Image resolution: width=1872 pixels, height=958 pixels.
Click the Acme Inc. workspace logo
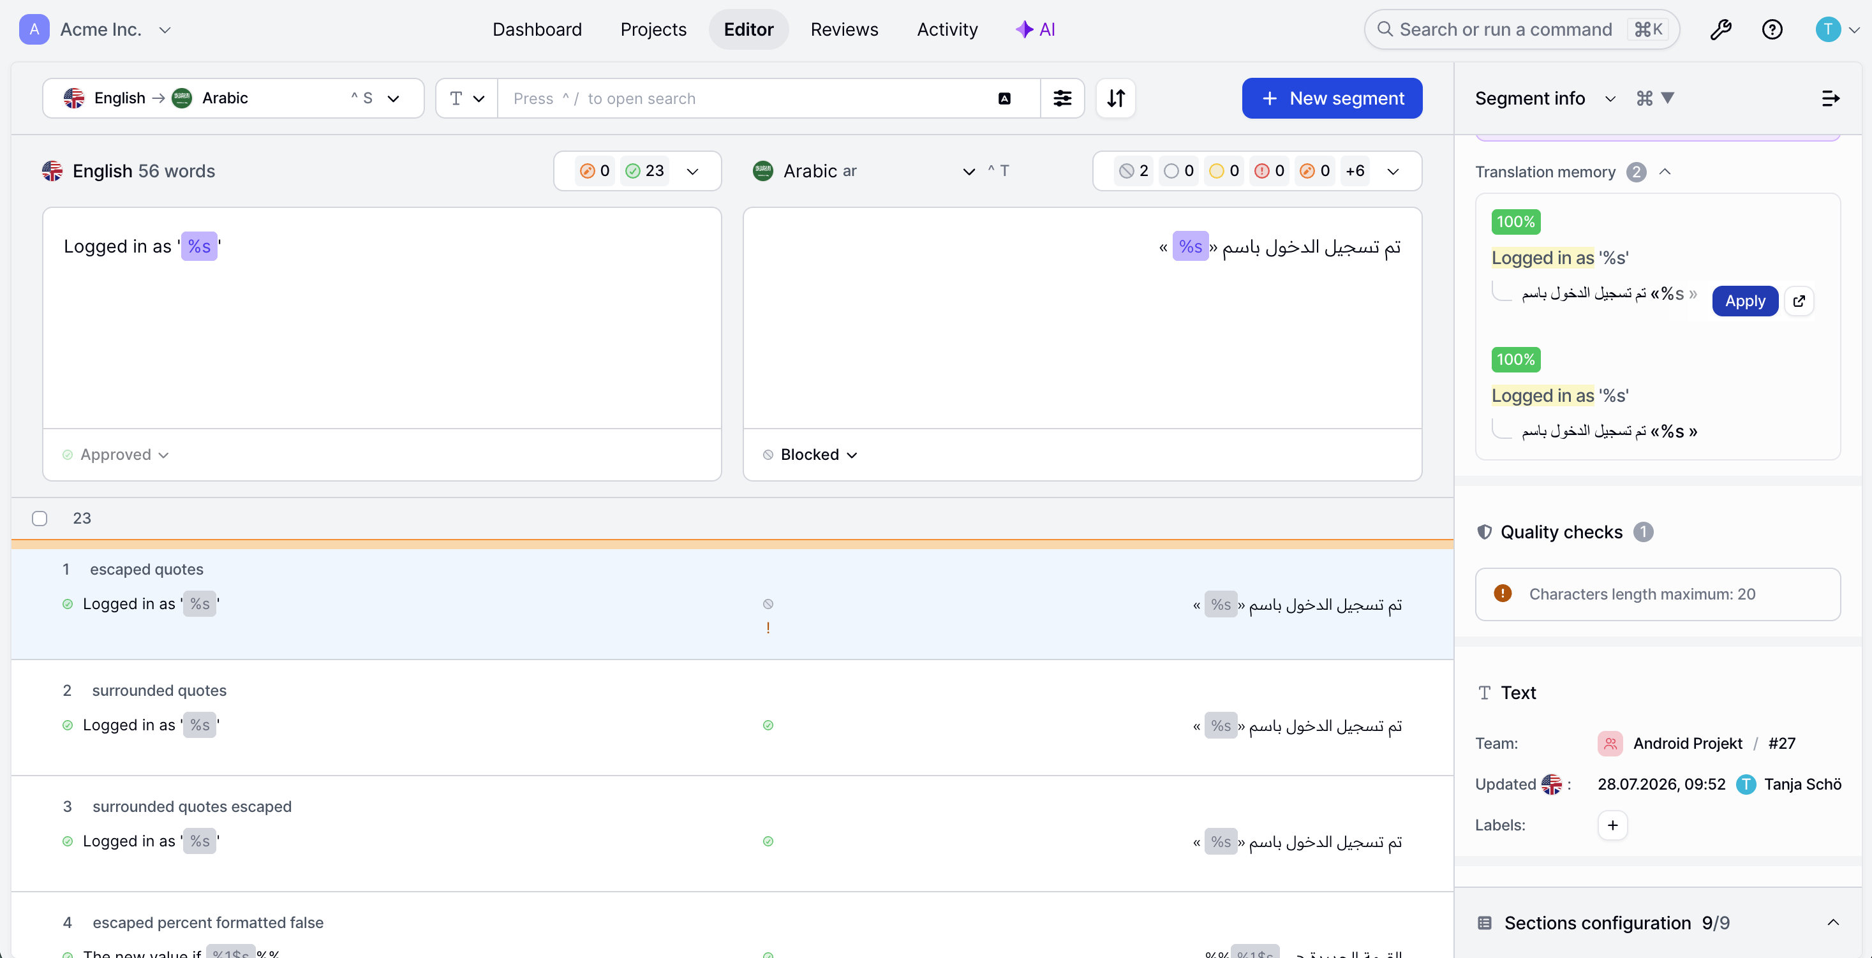tap(34, 30)
